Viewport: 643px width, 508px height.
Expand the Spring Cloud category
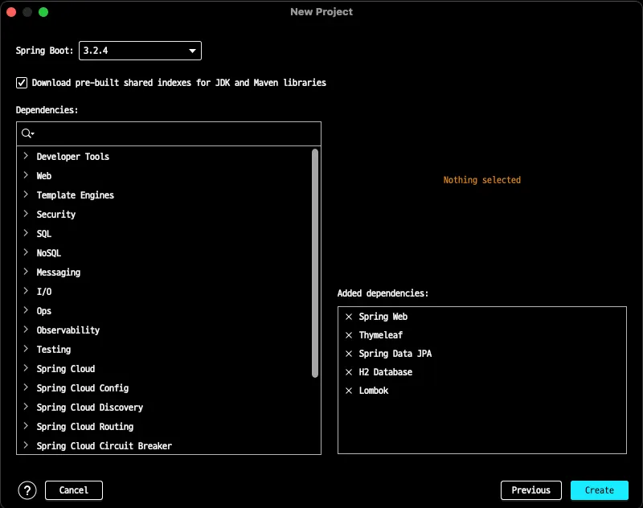tap(26, 368)
